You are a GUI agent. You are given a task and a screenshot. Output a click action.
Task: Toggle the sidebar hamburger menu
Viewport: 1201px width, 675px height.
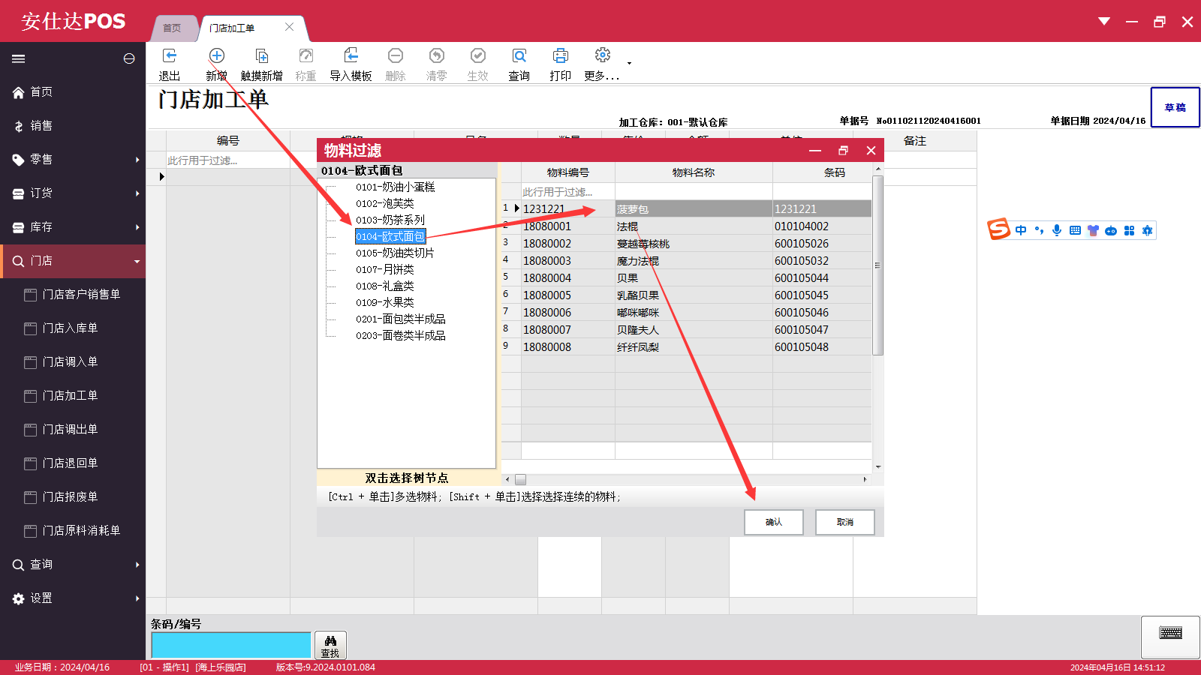tap(19, 58)
